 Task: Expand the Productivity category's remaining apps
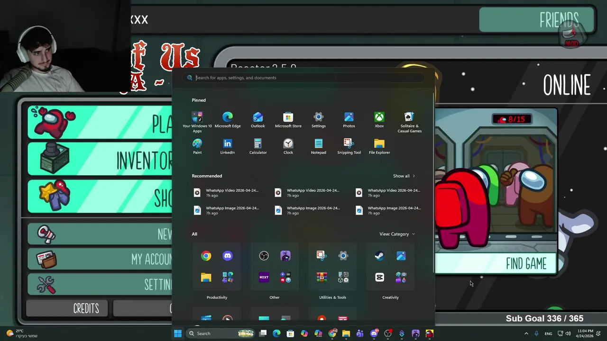228,278
